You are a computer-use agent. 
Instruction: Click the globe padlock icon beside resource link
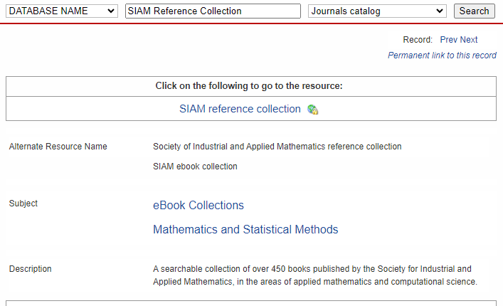click(x=312, y=110)
